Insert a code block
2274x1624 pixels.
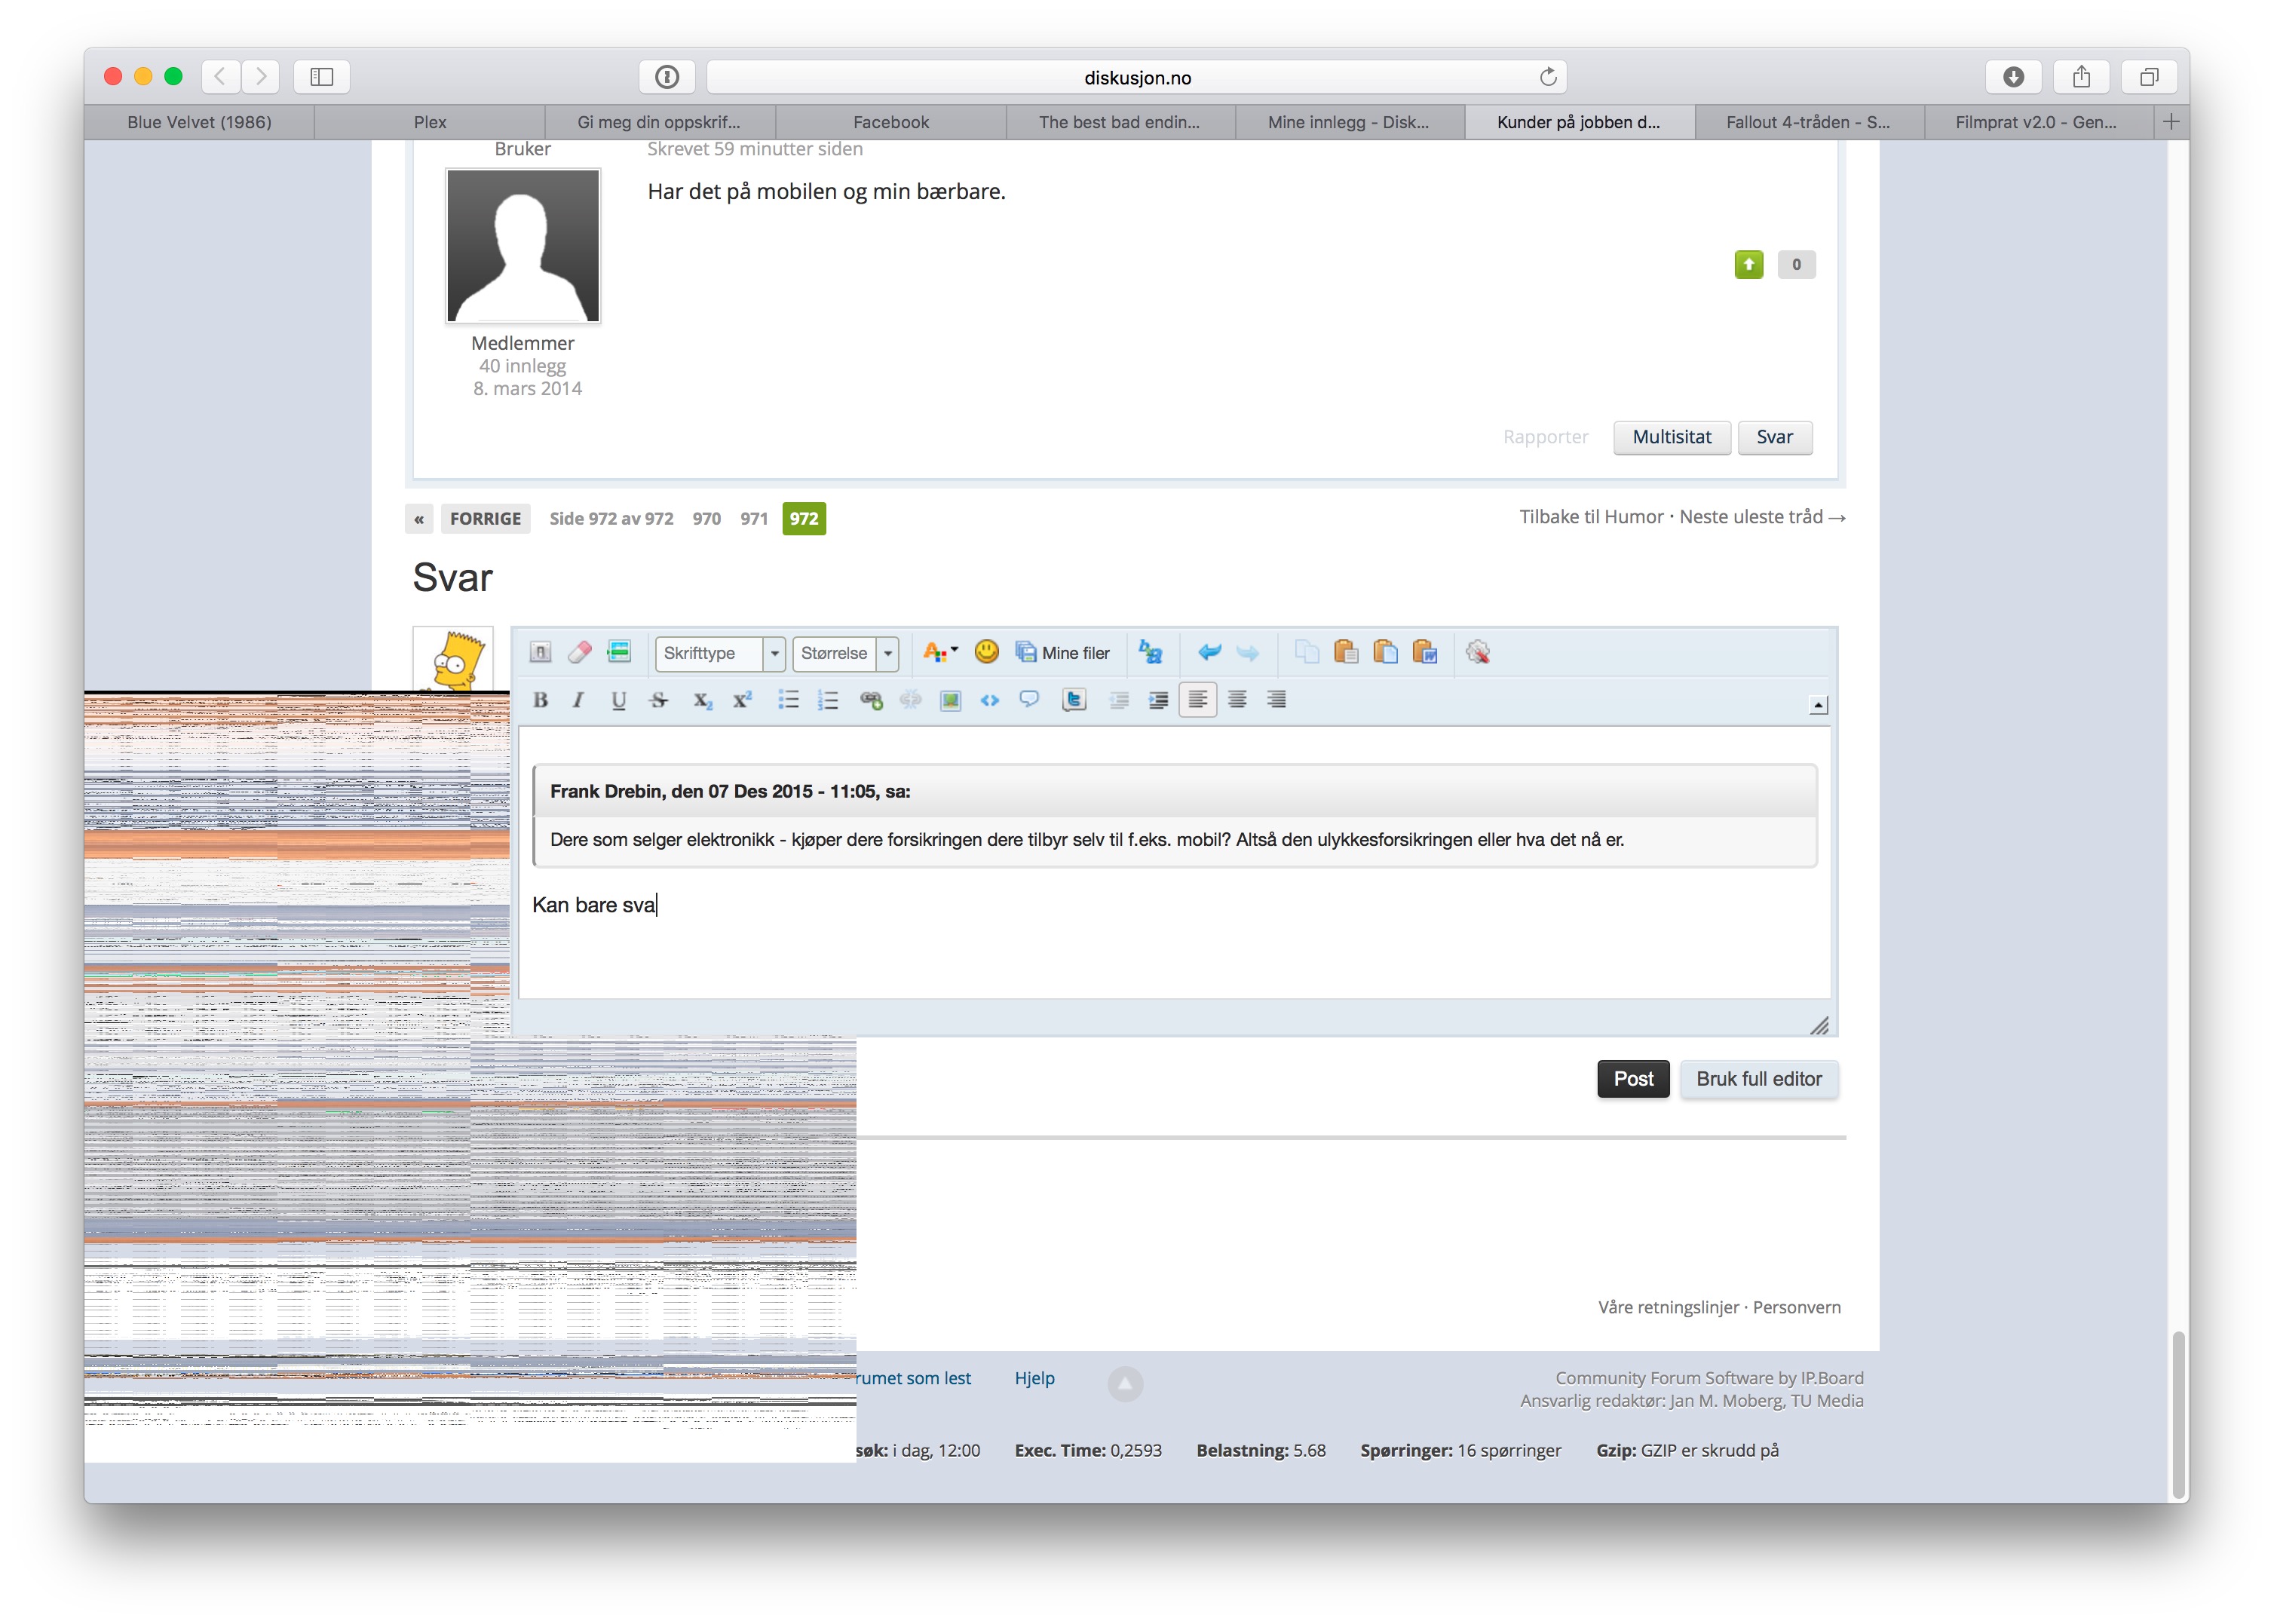(989, 700)
